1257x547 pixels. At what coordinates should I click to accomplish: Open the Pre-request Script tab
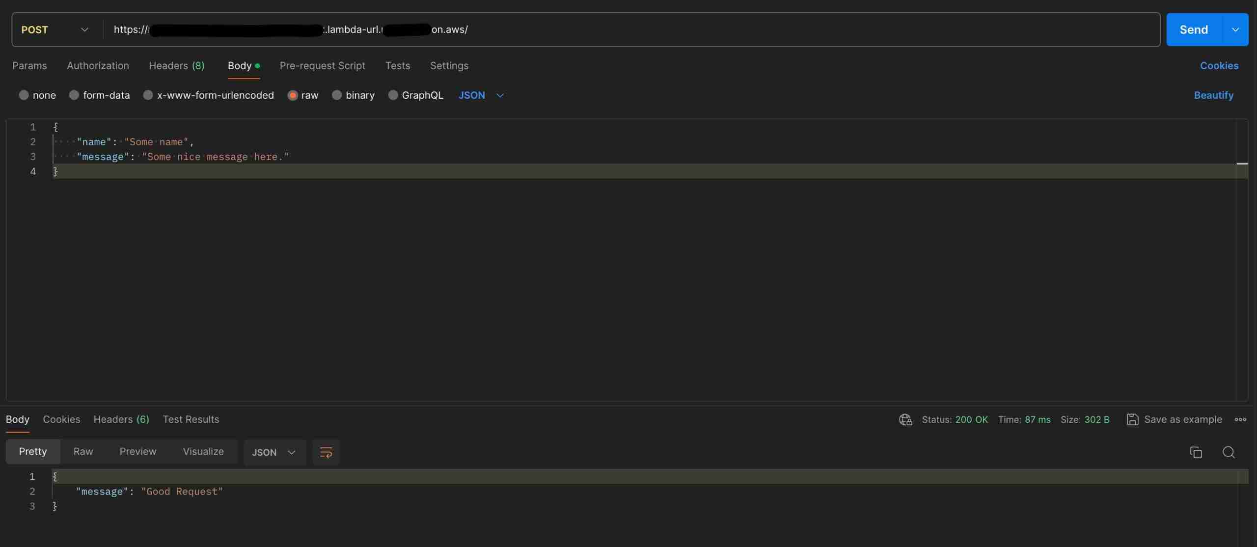point(322,66)
